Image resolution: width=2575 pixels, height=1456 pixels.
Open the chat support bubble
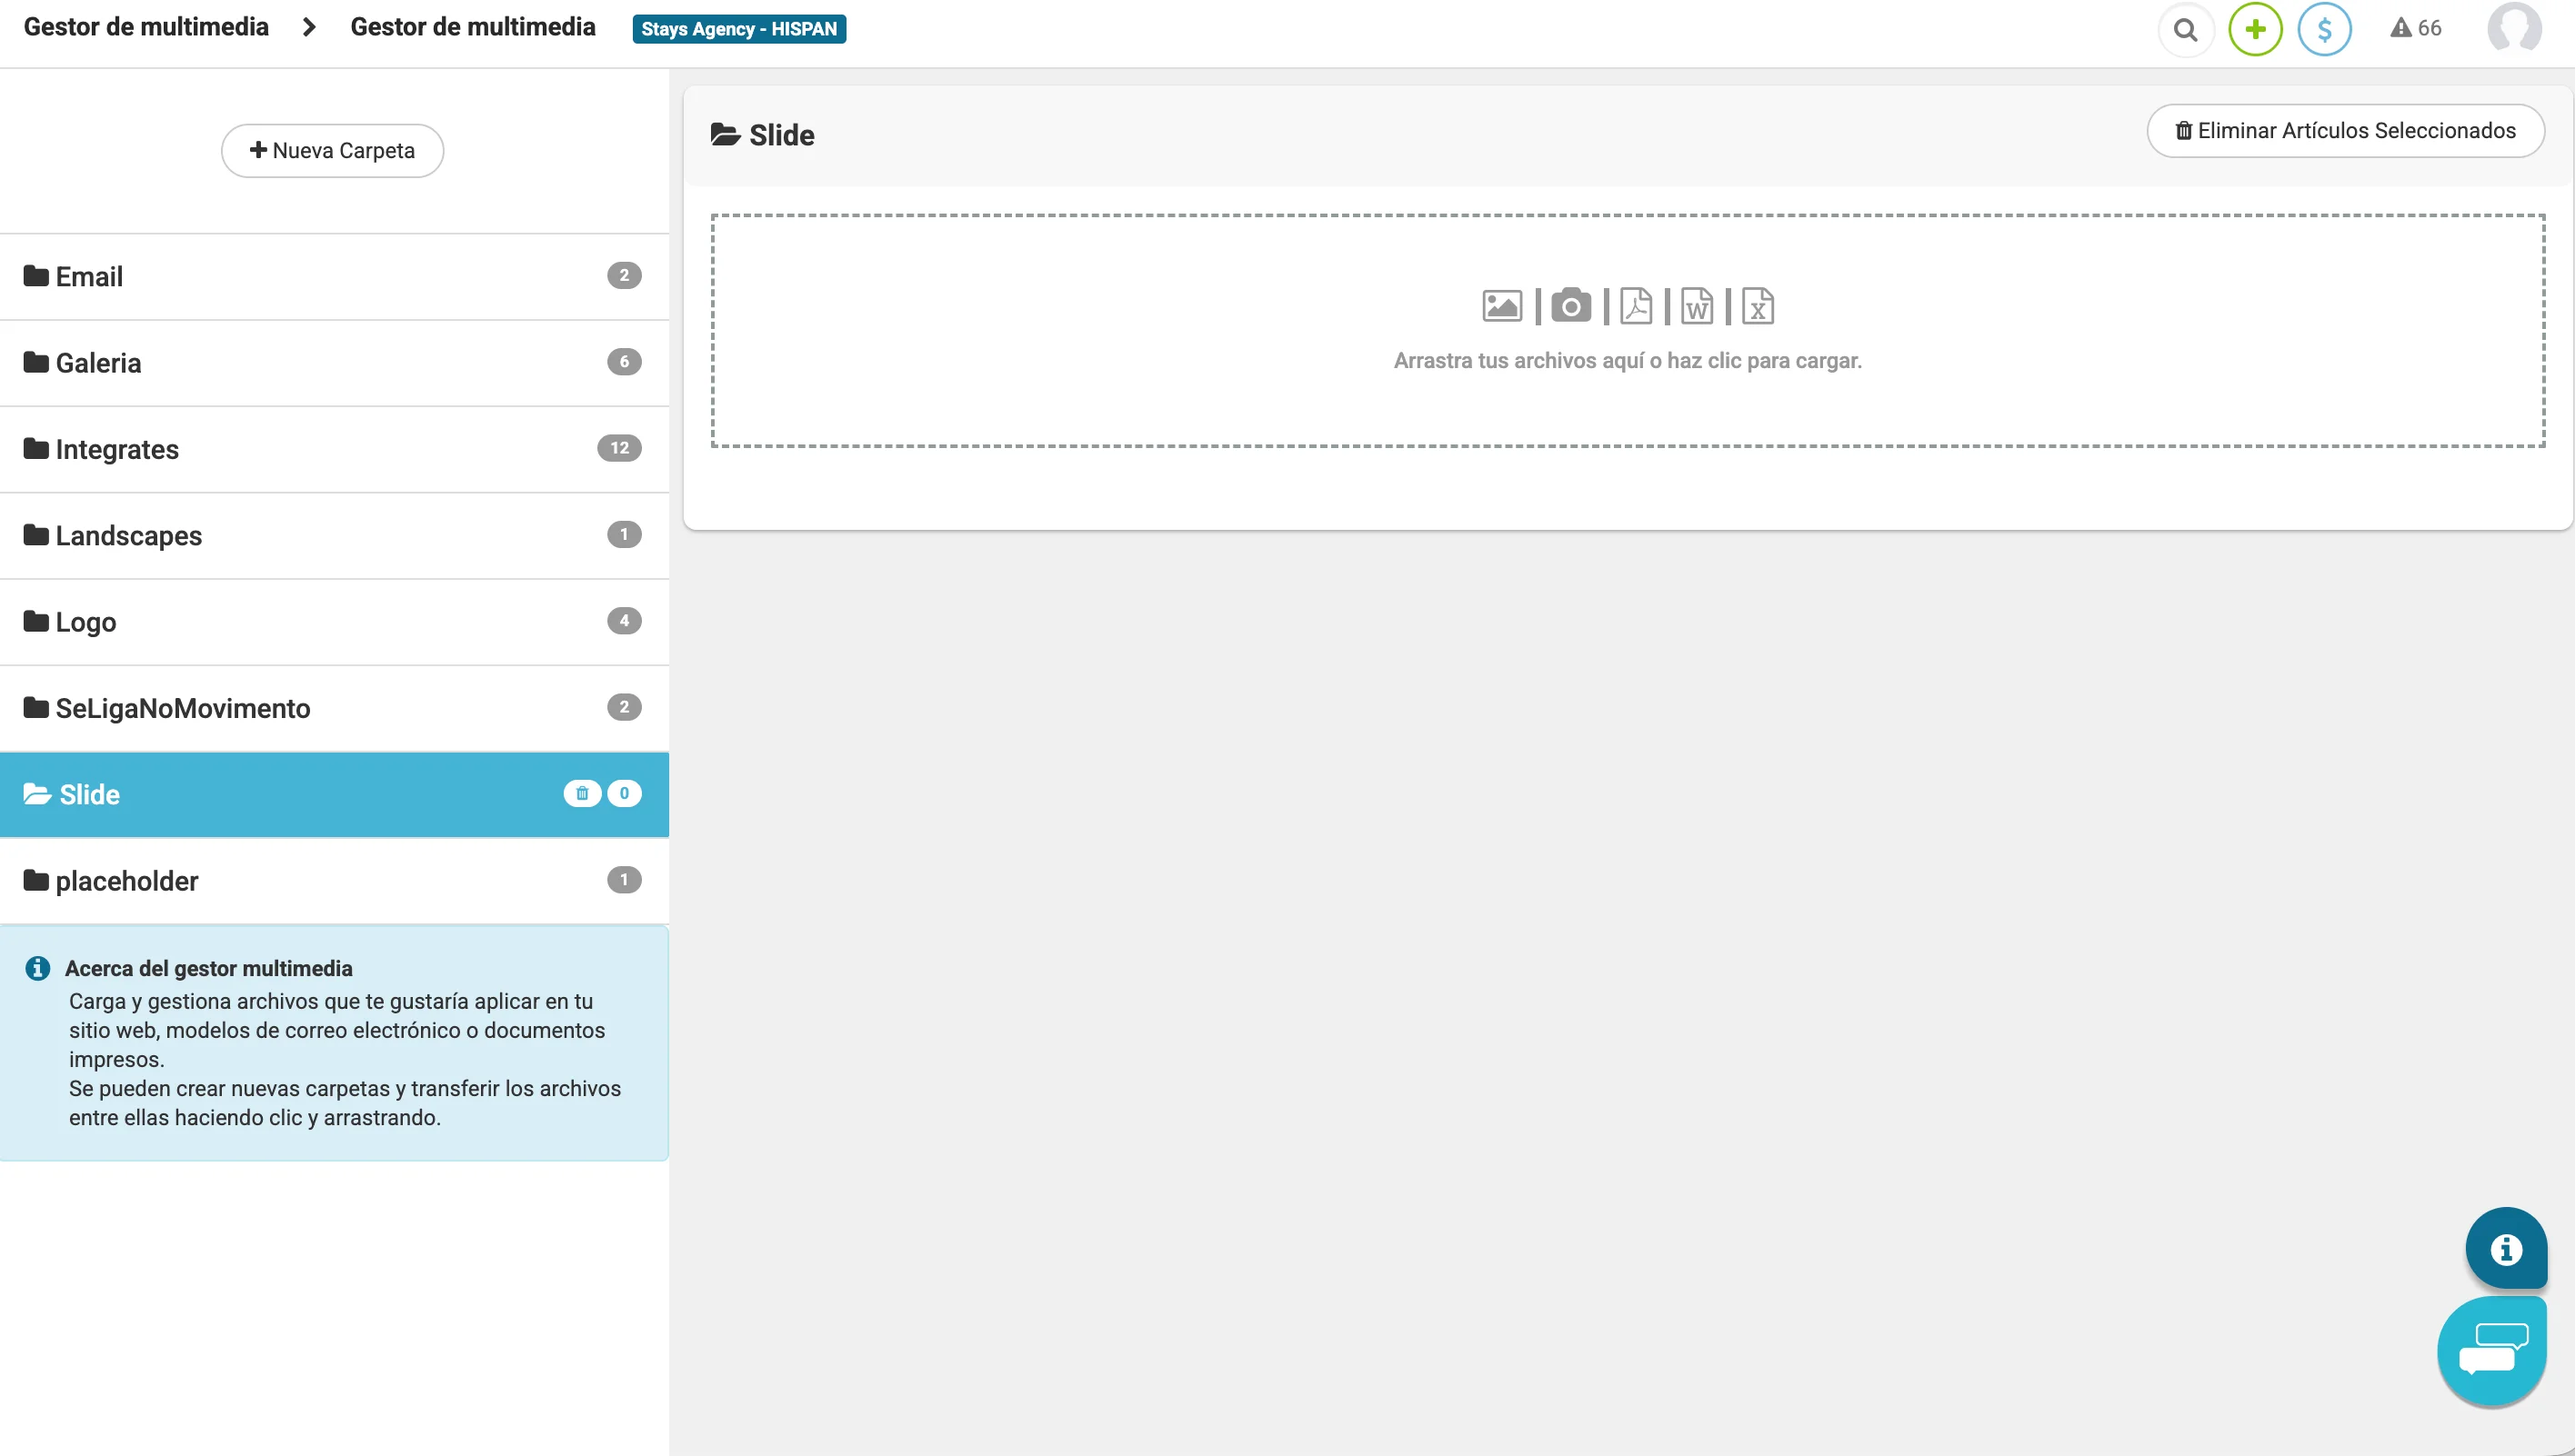click(x=2491, y=1350)
